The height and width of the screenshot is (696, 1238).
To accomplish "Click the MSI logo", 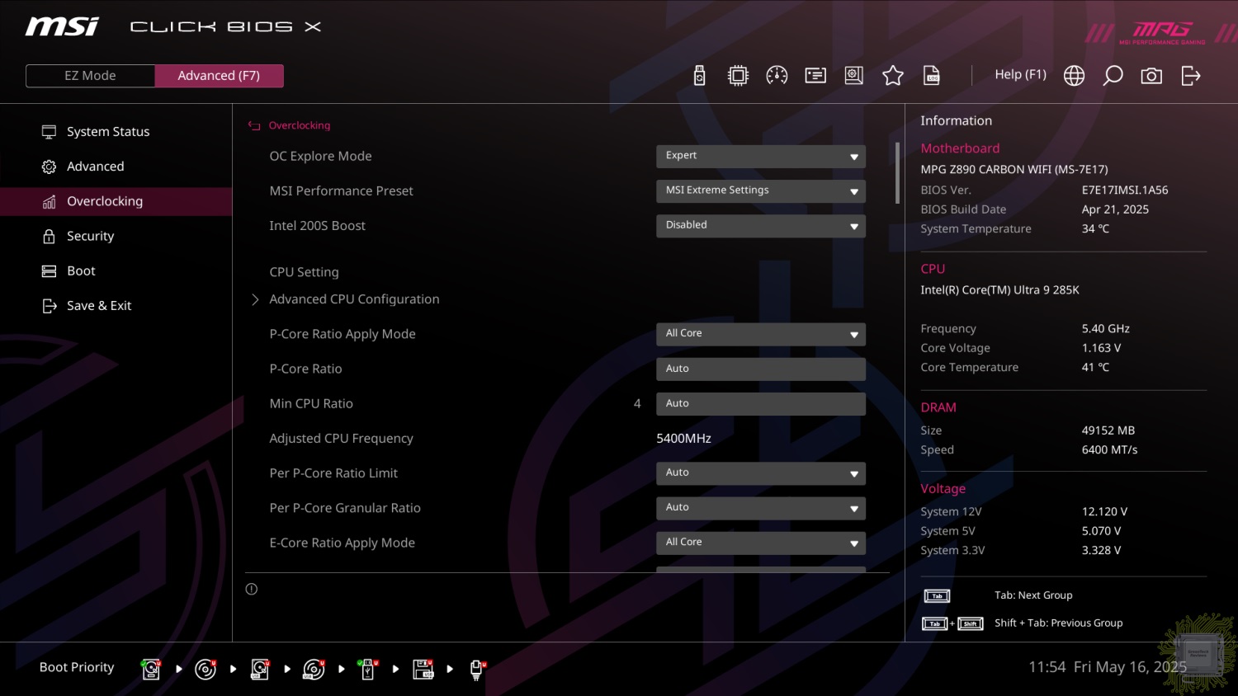I will [62, 26].
